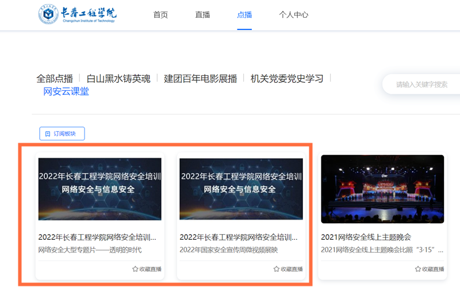Click 收藏直播 star on 2021 晚会 card
The height and width of the screenshot is (287, 460).
coord(418,269)
